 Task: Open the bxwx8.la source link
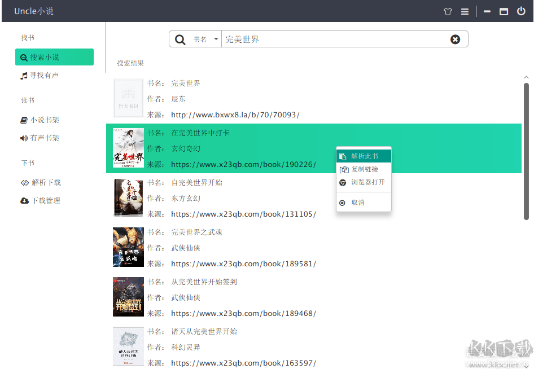coord(235,115)
